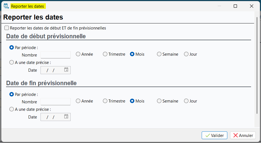Click the start Date input field
This screenshot has height=143, width=261.
click(56, 70)
